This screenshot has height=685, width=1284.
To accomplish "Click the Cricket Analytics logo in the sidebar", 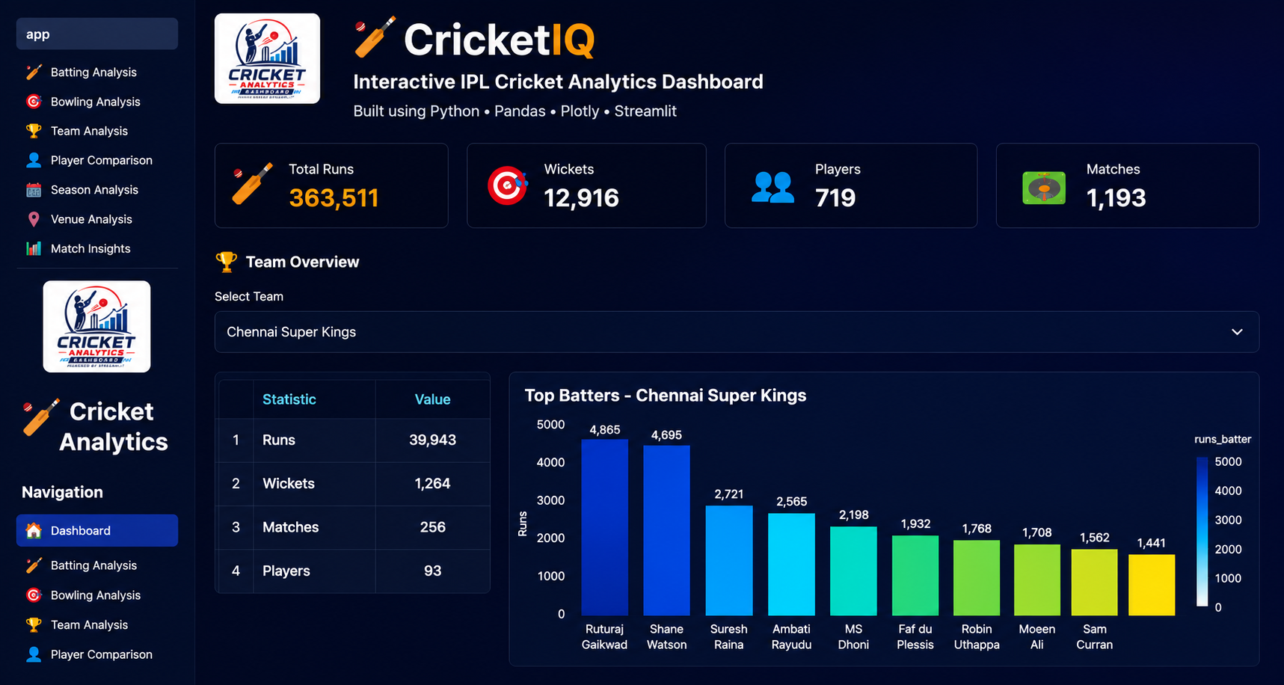I will click(x=96, y=327).
